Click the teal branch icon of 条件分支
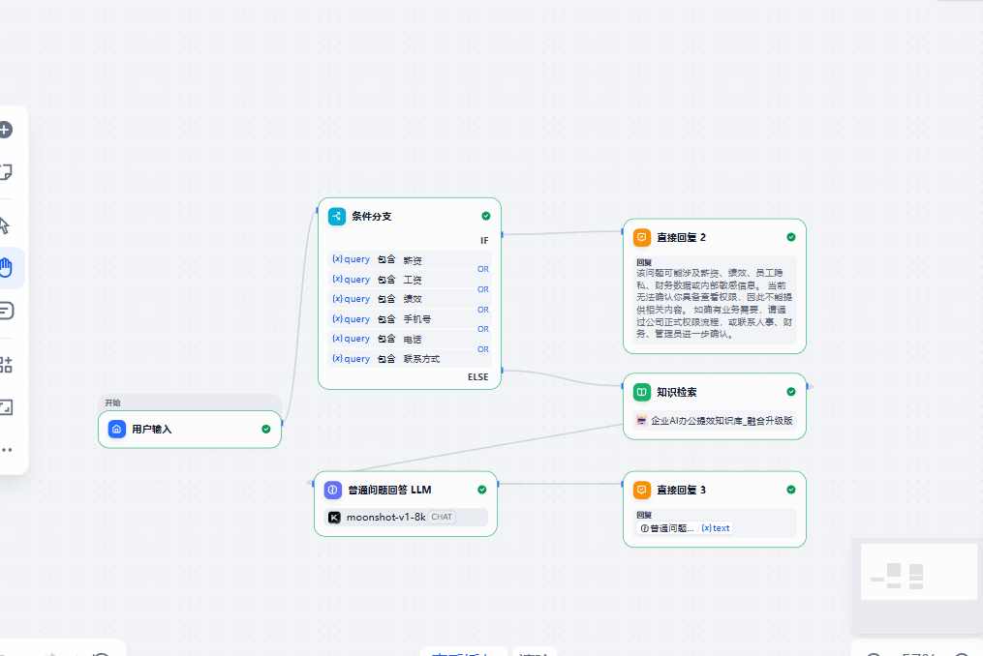The height and width of the screenshot is (656, 983). click(x=337, y=216)
